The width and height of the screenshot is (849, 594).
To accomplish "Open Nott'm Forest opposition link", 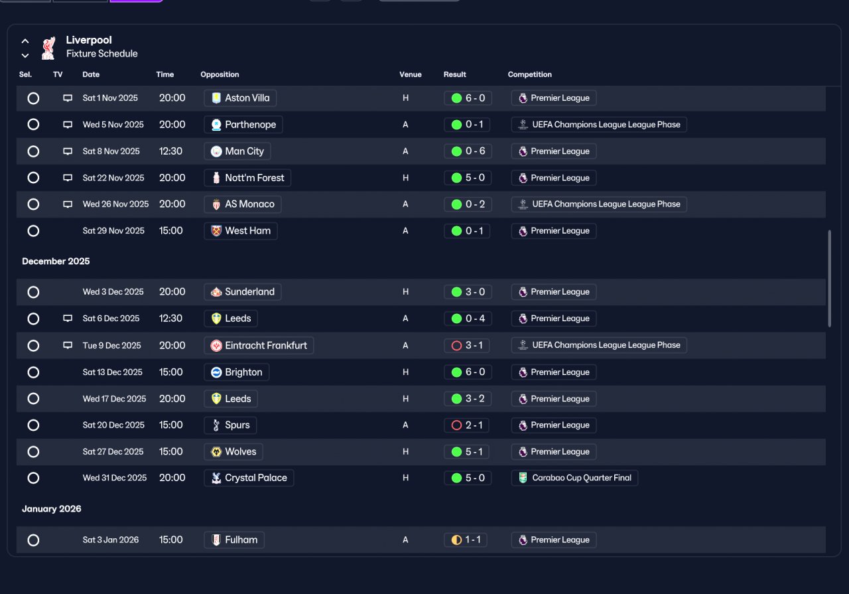I will 247,178.
